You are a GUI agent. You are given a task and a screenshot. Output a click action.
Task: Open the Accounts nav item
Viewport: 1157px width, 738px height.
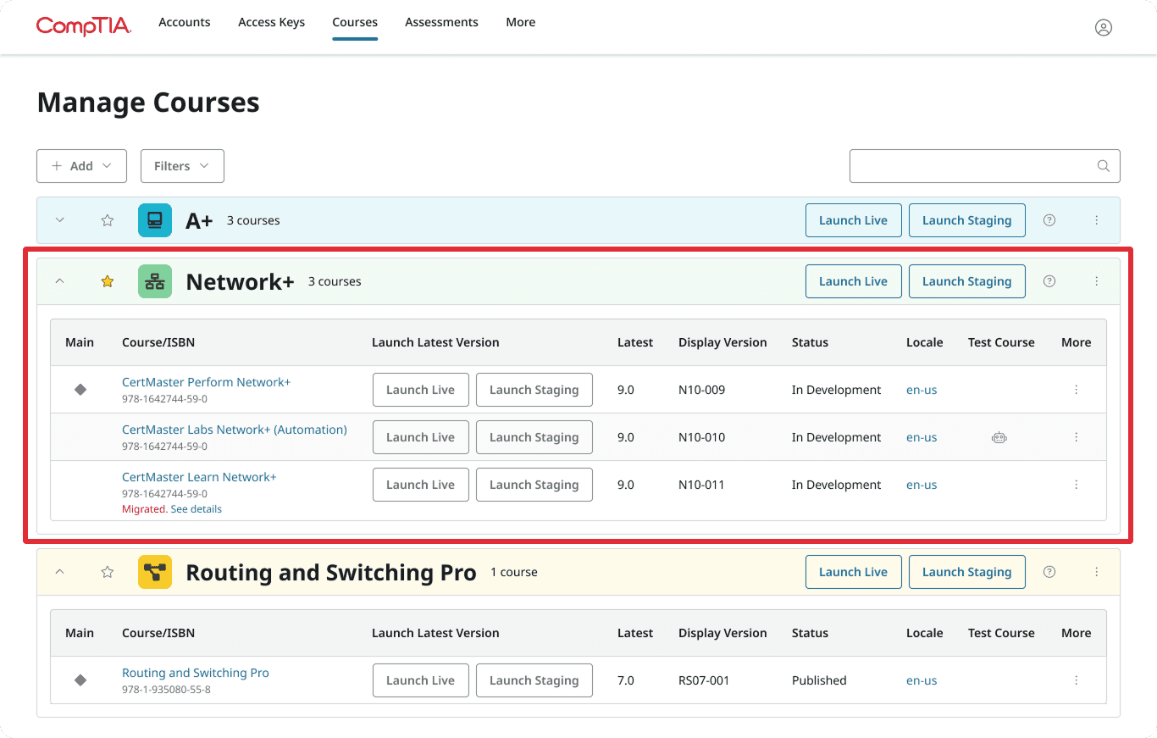point(185,22)
